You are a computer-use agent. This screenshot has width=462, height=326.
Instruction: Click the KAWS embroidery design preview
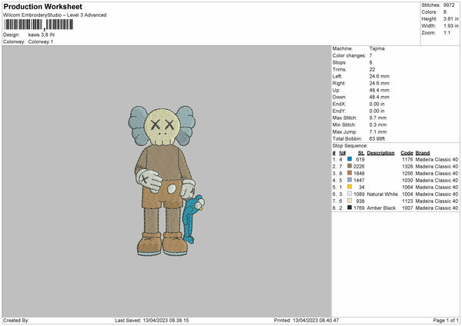pyautogui.click(x=166, y=181)
